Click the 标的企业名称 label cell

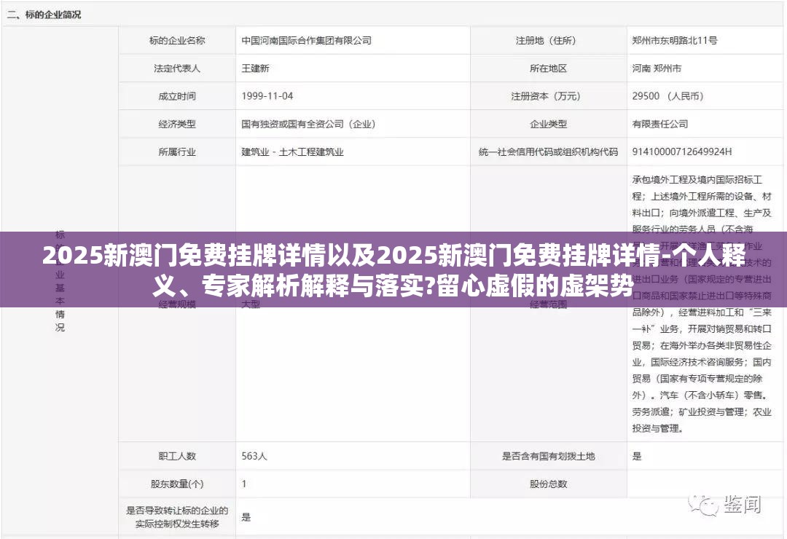[x=177, y=40]
